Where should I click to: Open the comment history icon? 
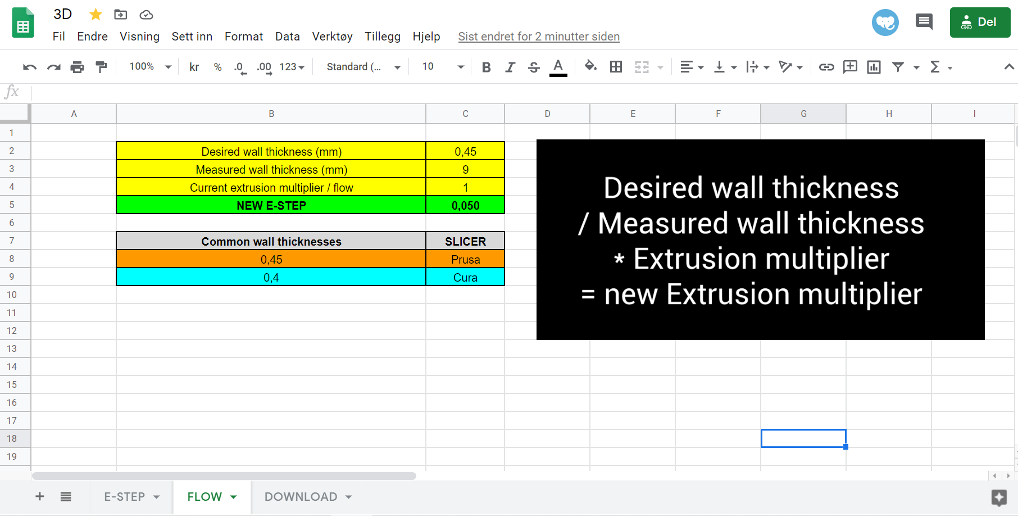point(924,22)
